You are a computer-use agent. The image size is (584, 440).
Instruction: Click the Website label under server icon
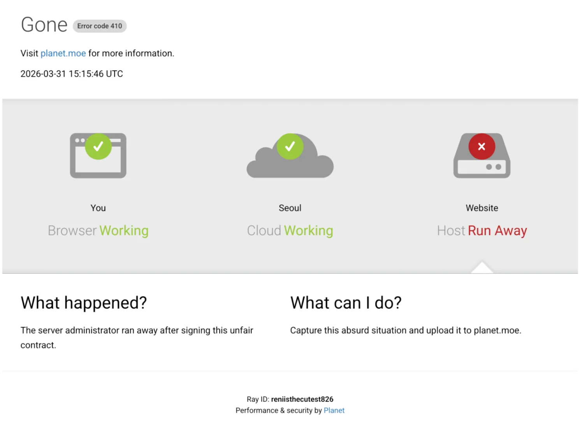click(482, 208)
